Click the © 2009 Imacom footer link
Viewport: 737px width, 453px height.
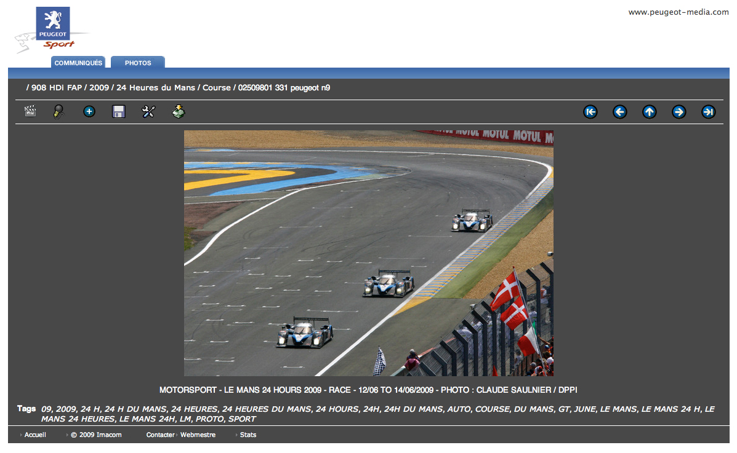click(x=96, y=435)
